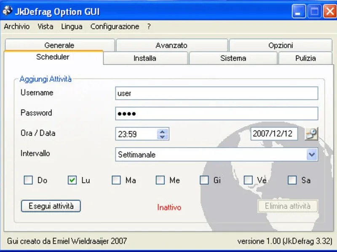Open the Configurazione menu
Screen dimensions: 337x252
115,26
